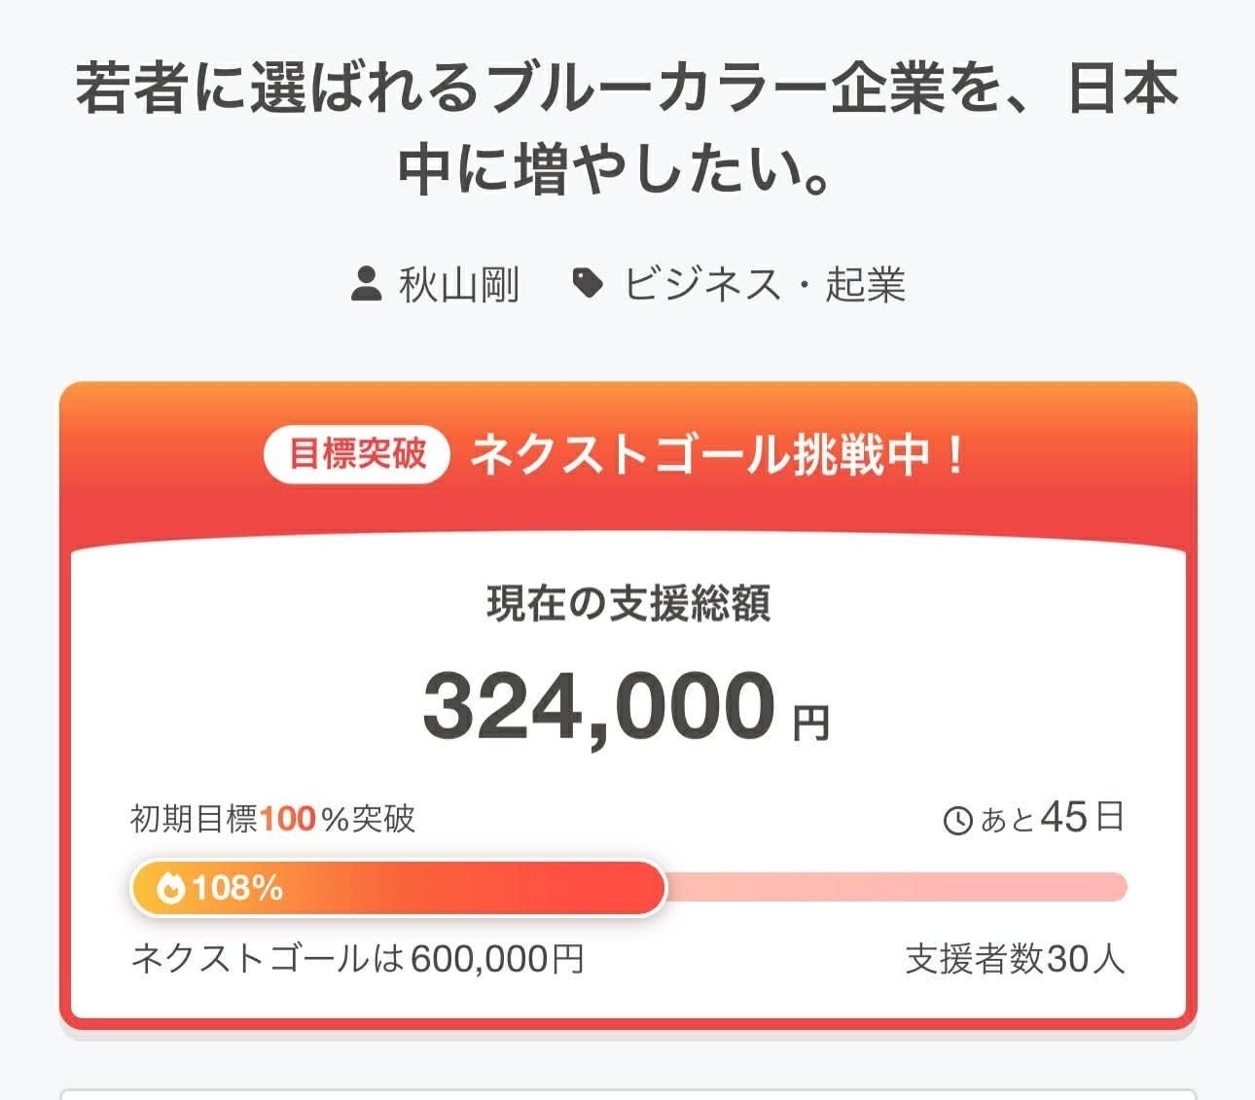The width and height of the screenshot is (1255, 1100).
Task: Click the 108% progress label
Action: coord(237,888)
